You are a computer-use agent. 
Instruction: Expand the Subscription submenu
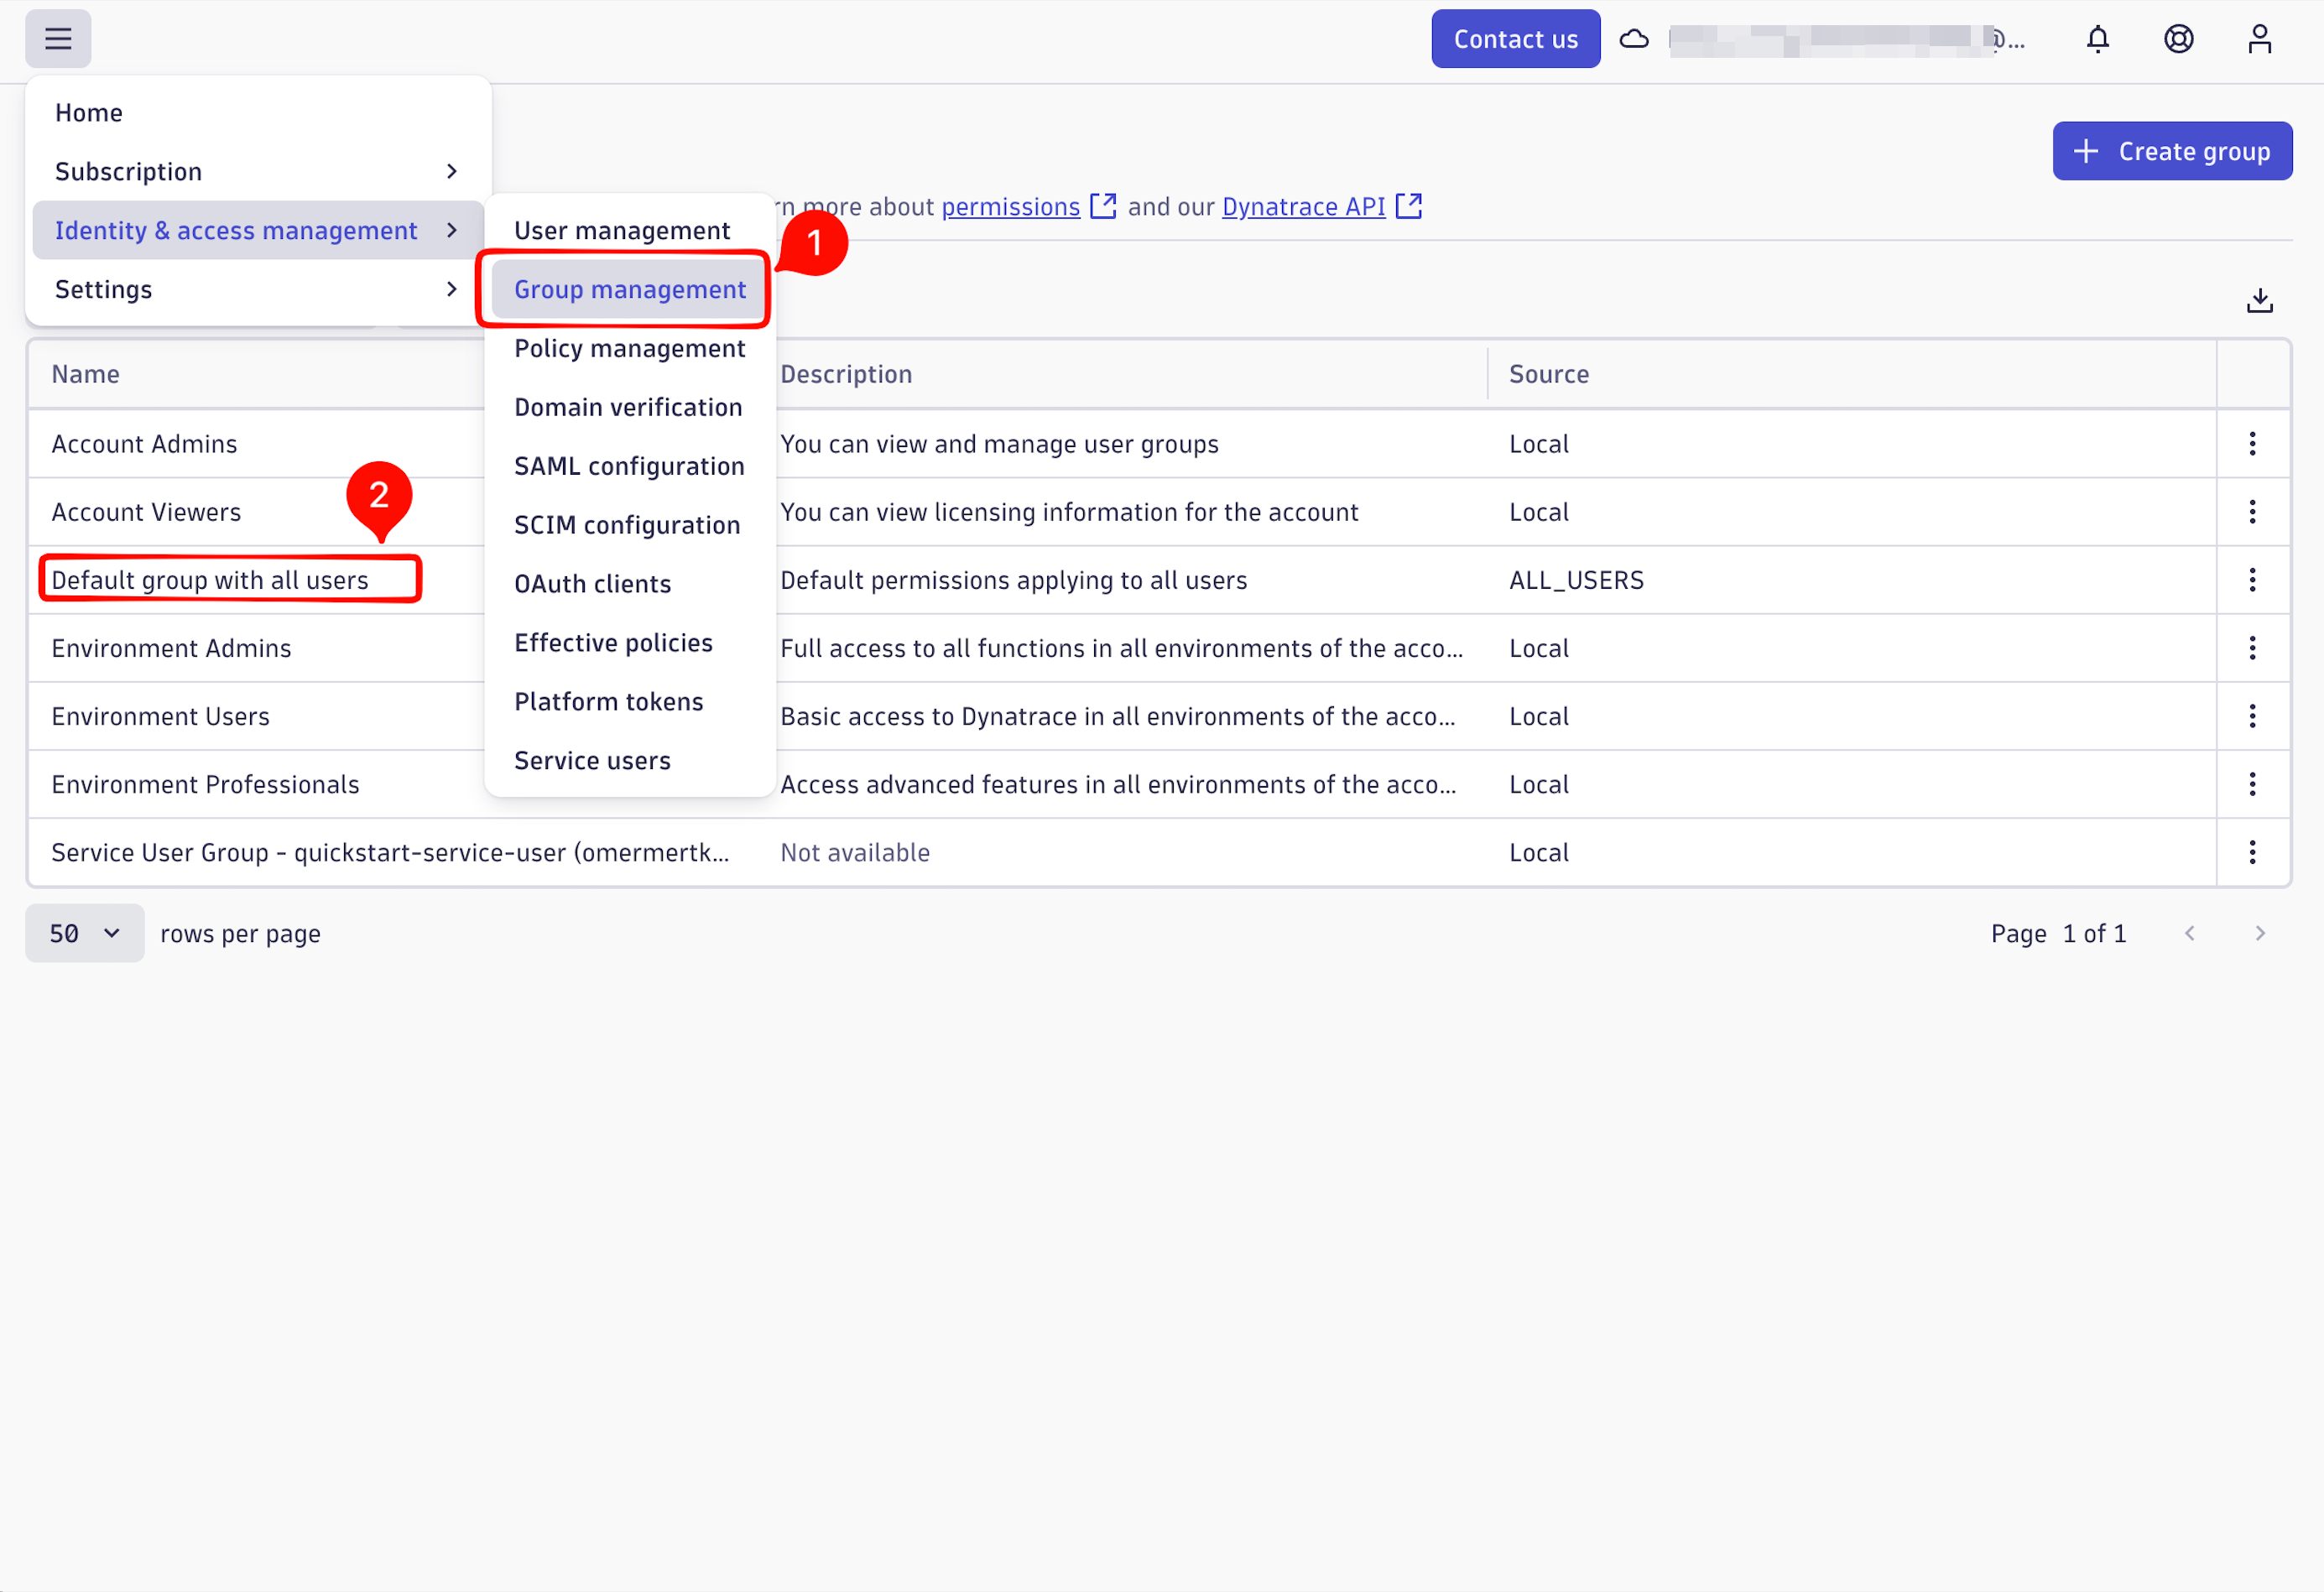(x=258, y=171)
